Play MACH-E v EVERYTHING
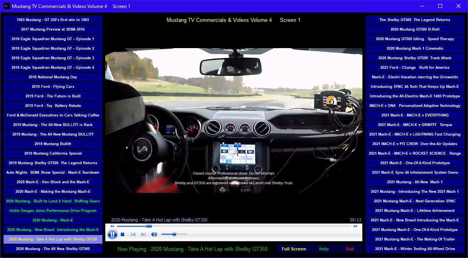 pyautogui.click(x=415, y=115)
